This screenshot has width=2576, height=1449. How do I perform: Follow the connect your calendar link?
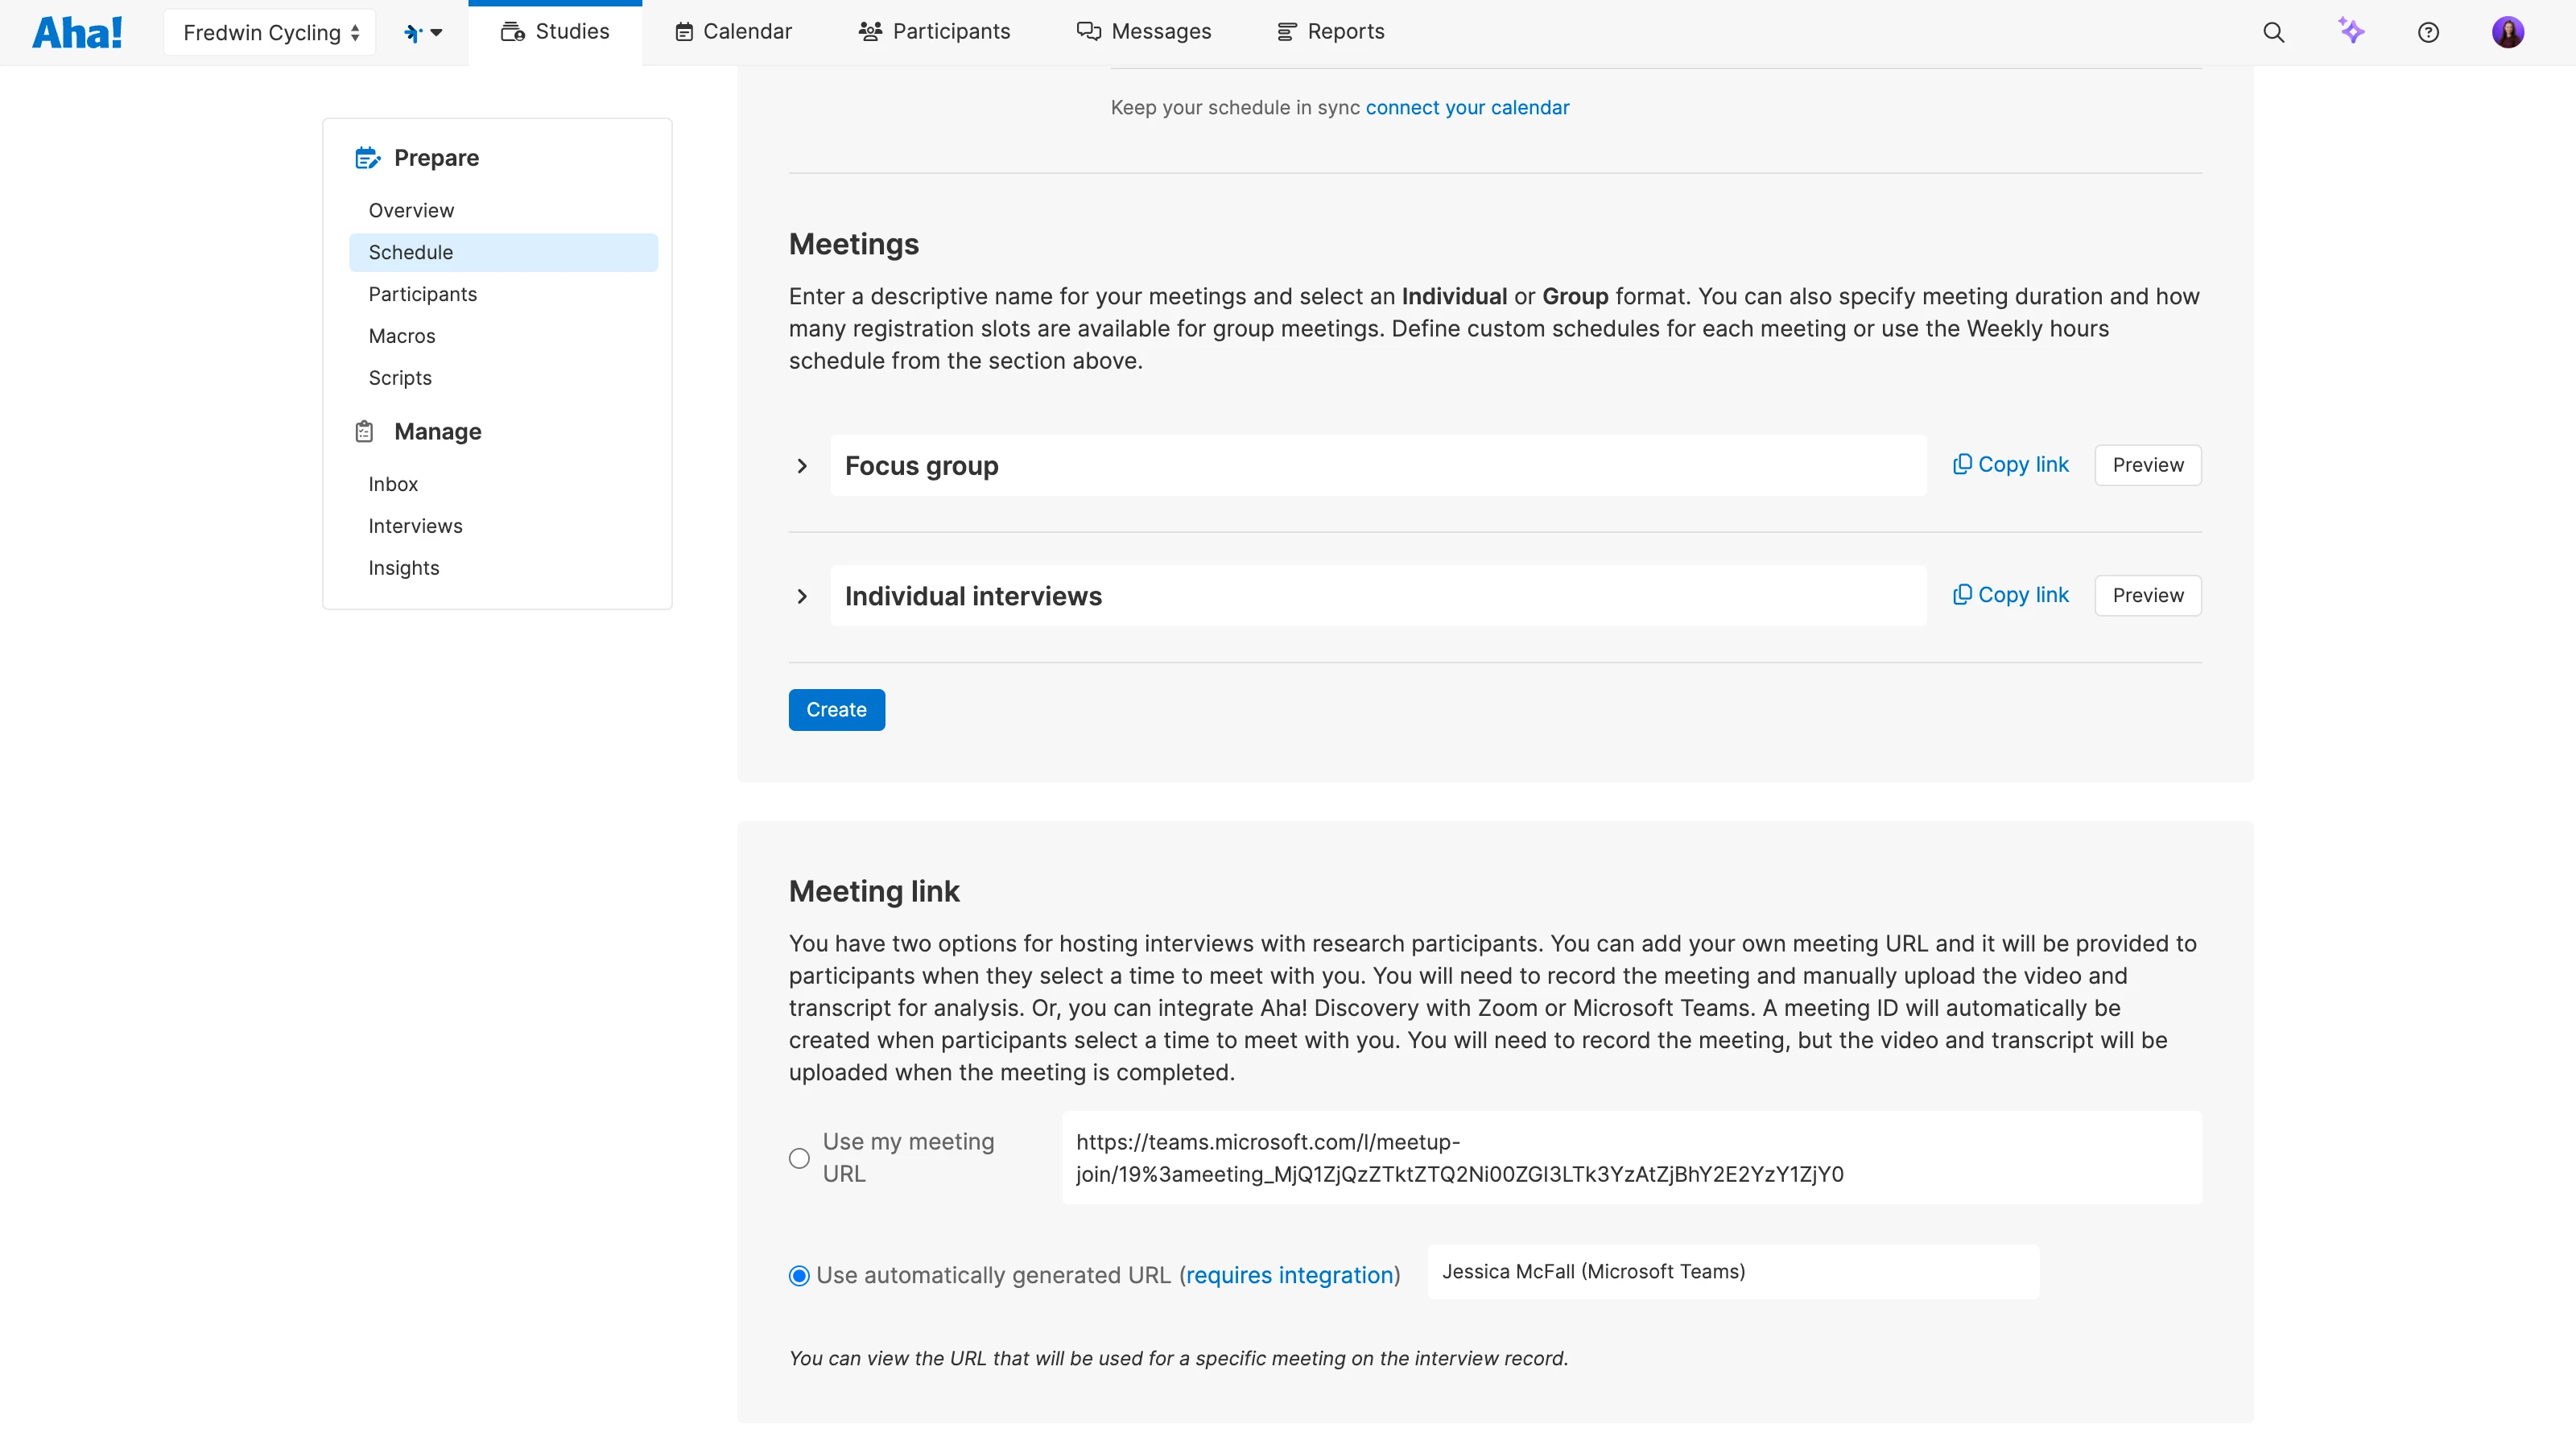point(1467,108)
